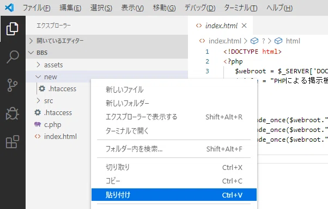Screen dimensions: 328x209
Task: Click the ? symbol cube in breadcrumb
Action: (254, 41)
